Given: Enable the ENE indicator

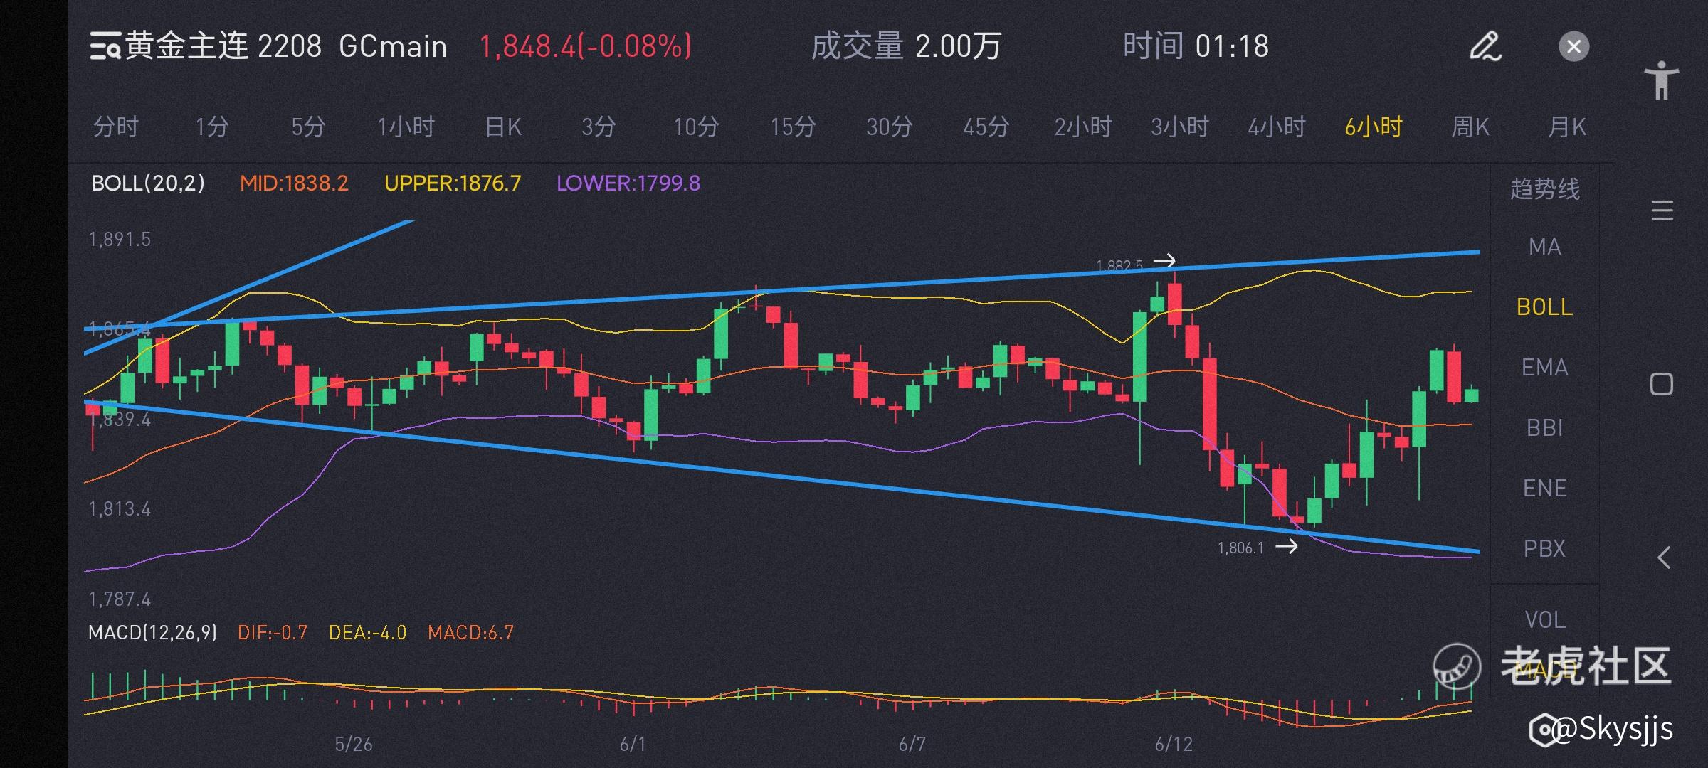Looking at the screenshot, I should point(1545,489).
